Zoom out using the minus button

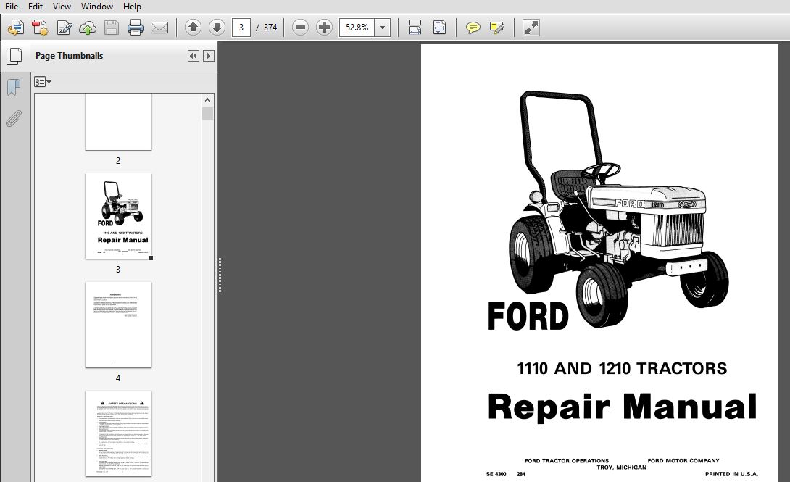(301, 28)
